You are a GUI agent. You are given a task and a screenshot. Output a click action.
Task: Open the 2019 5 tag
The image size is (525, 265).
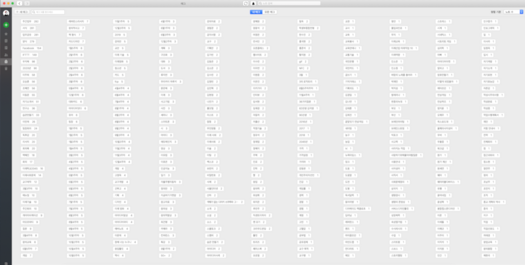tap(120, 35)
